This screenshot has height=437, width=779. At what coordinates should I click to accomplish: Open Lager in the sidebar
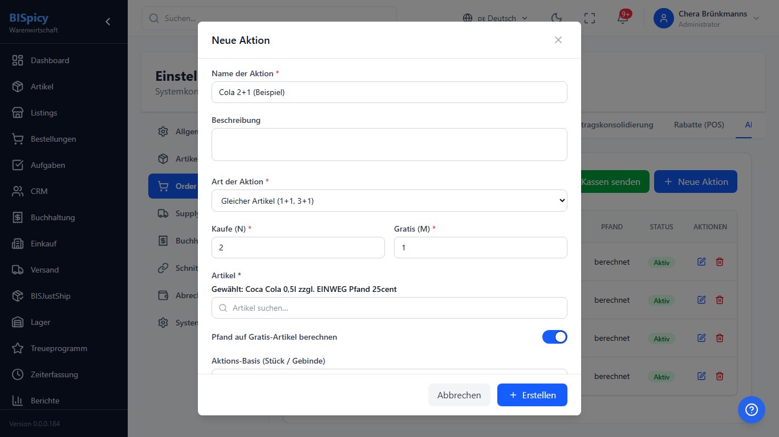tap(63, 322)
